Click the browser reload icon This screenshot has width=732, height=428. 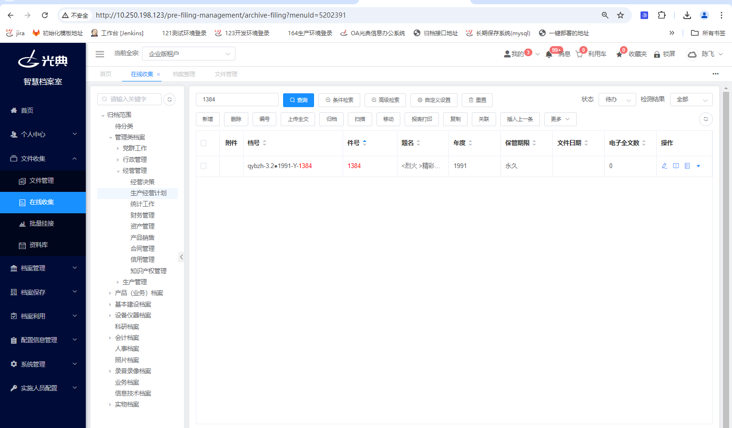click(x=45, y=15)
